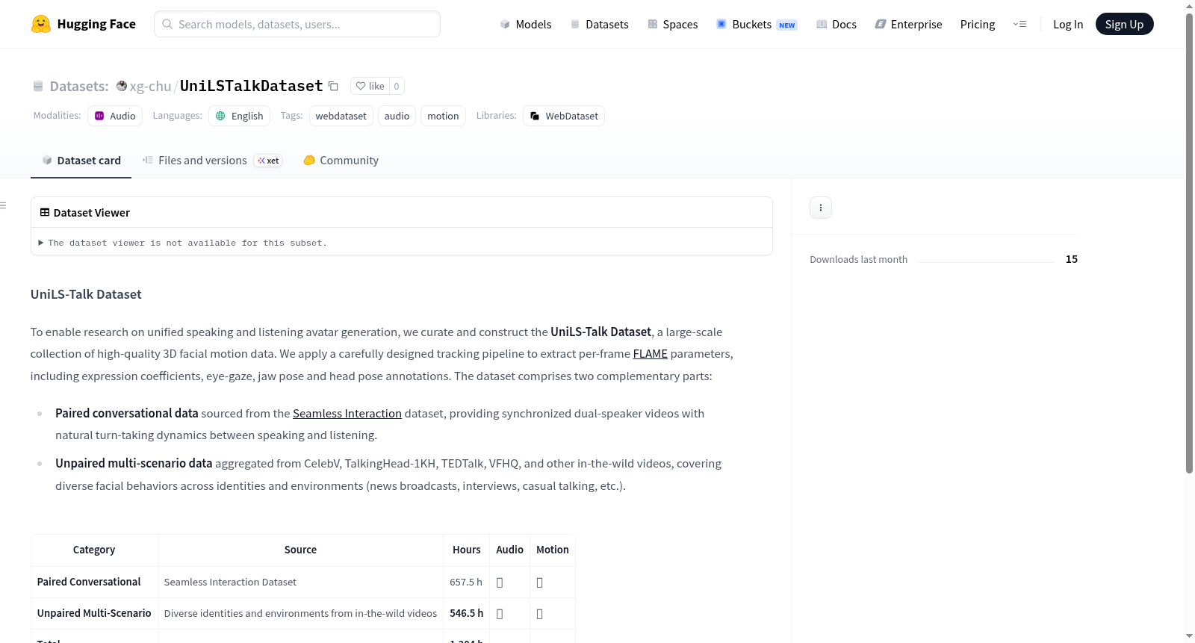Screen dimensions: 1195x643
Task: Open the Seamless Interaction link
Action: [347, 414]
